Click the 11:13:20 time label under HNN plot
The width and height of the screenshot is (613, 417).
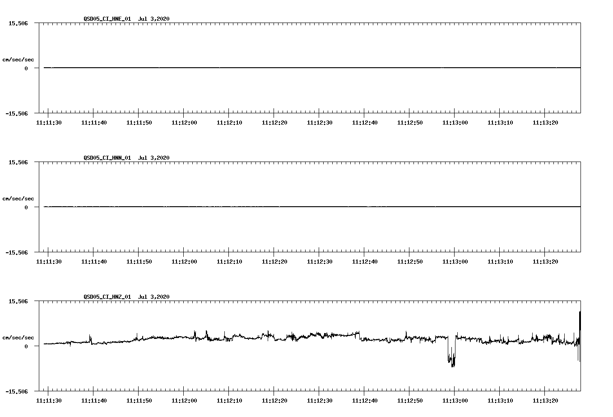[x=545, y=261]
